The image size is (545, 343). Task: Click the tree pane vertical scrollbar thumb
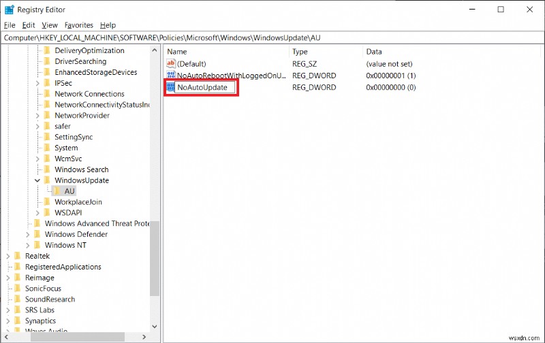[x=155, y=259]
